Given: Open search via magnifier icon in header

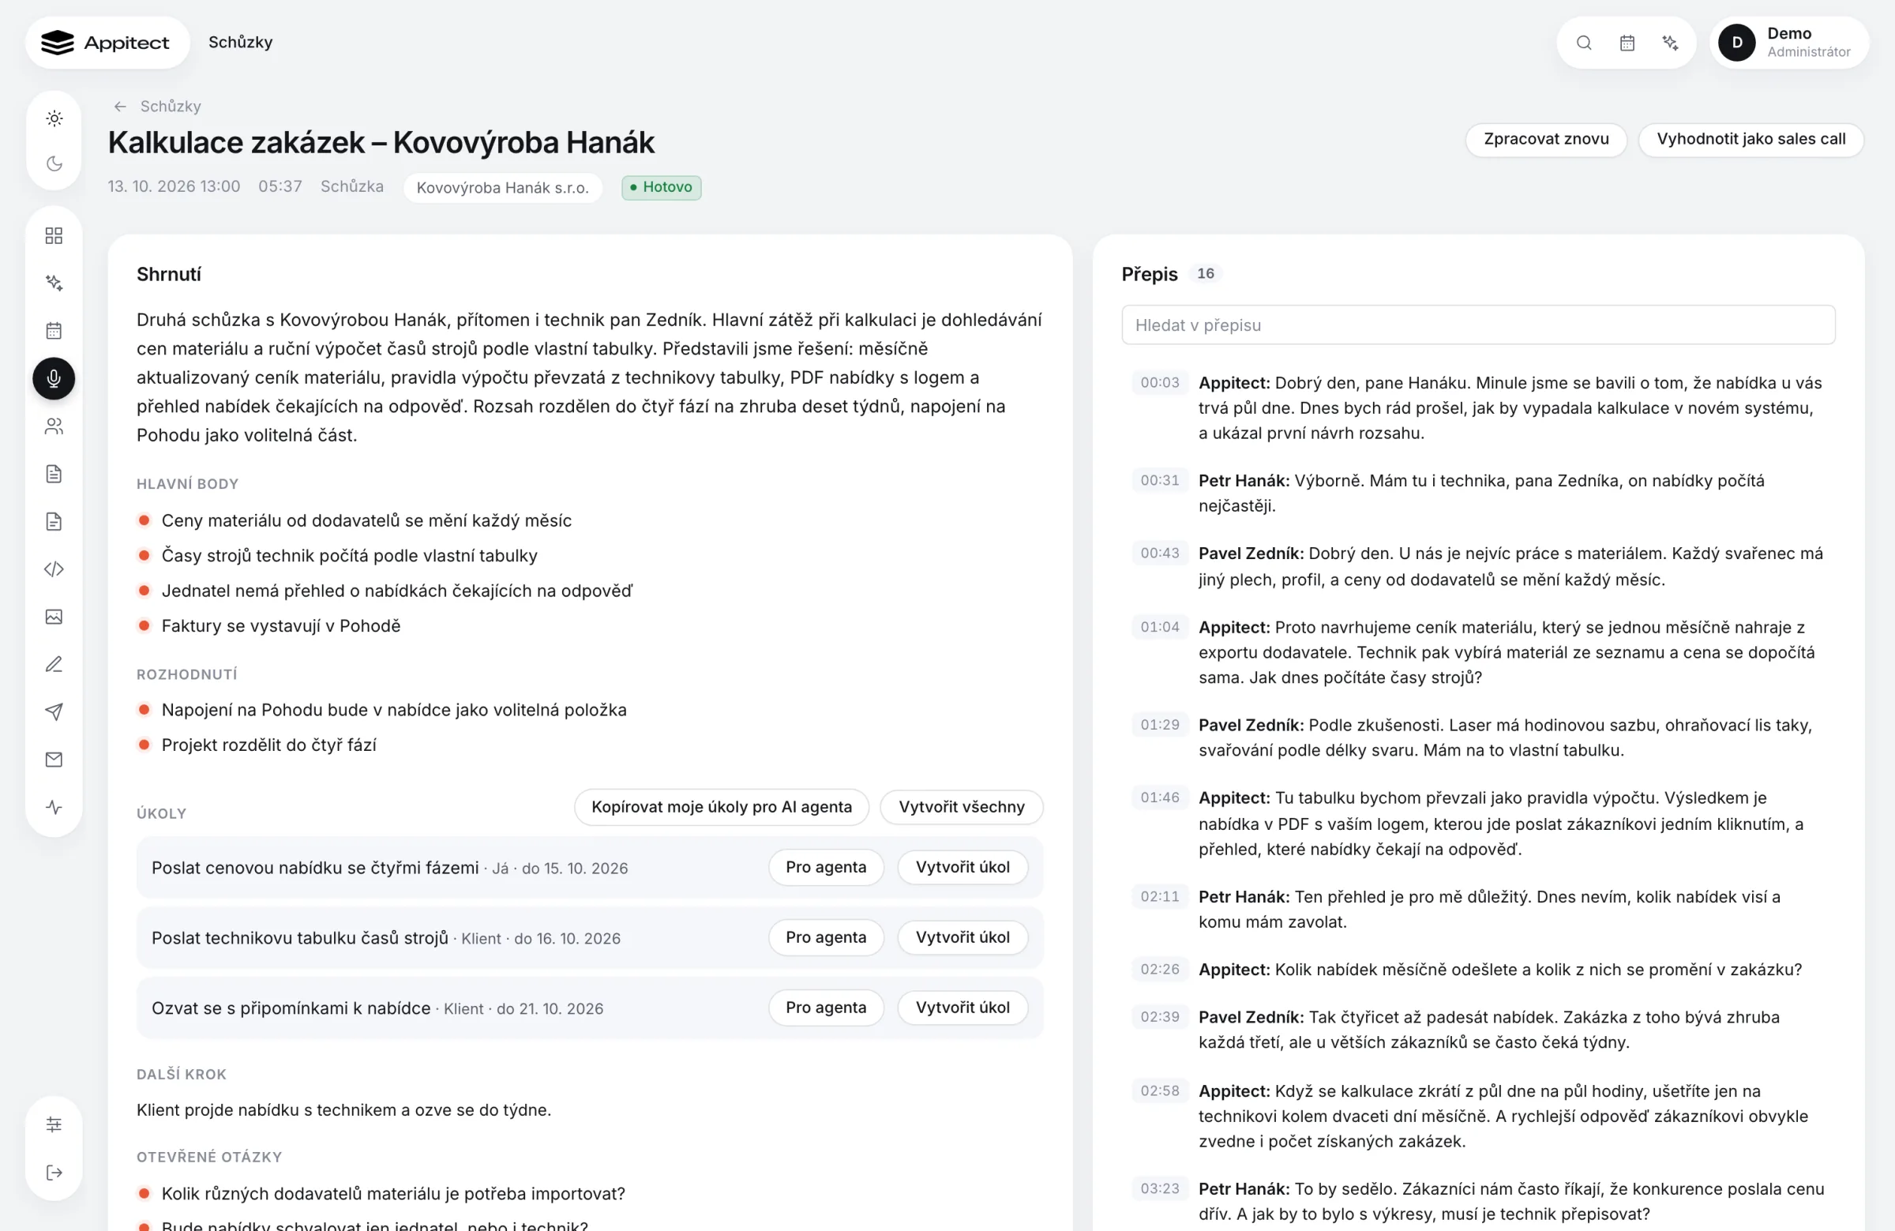Looking at the screenshot, I should click(x=1585, y=43).
